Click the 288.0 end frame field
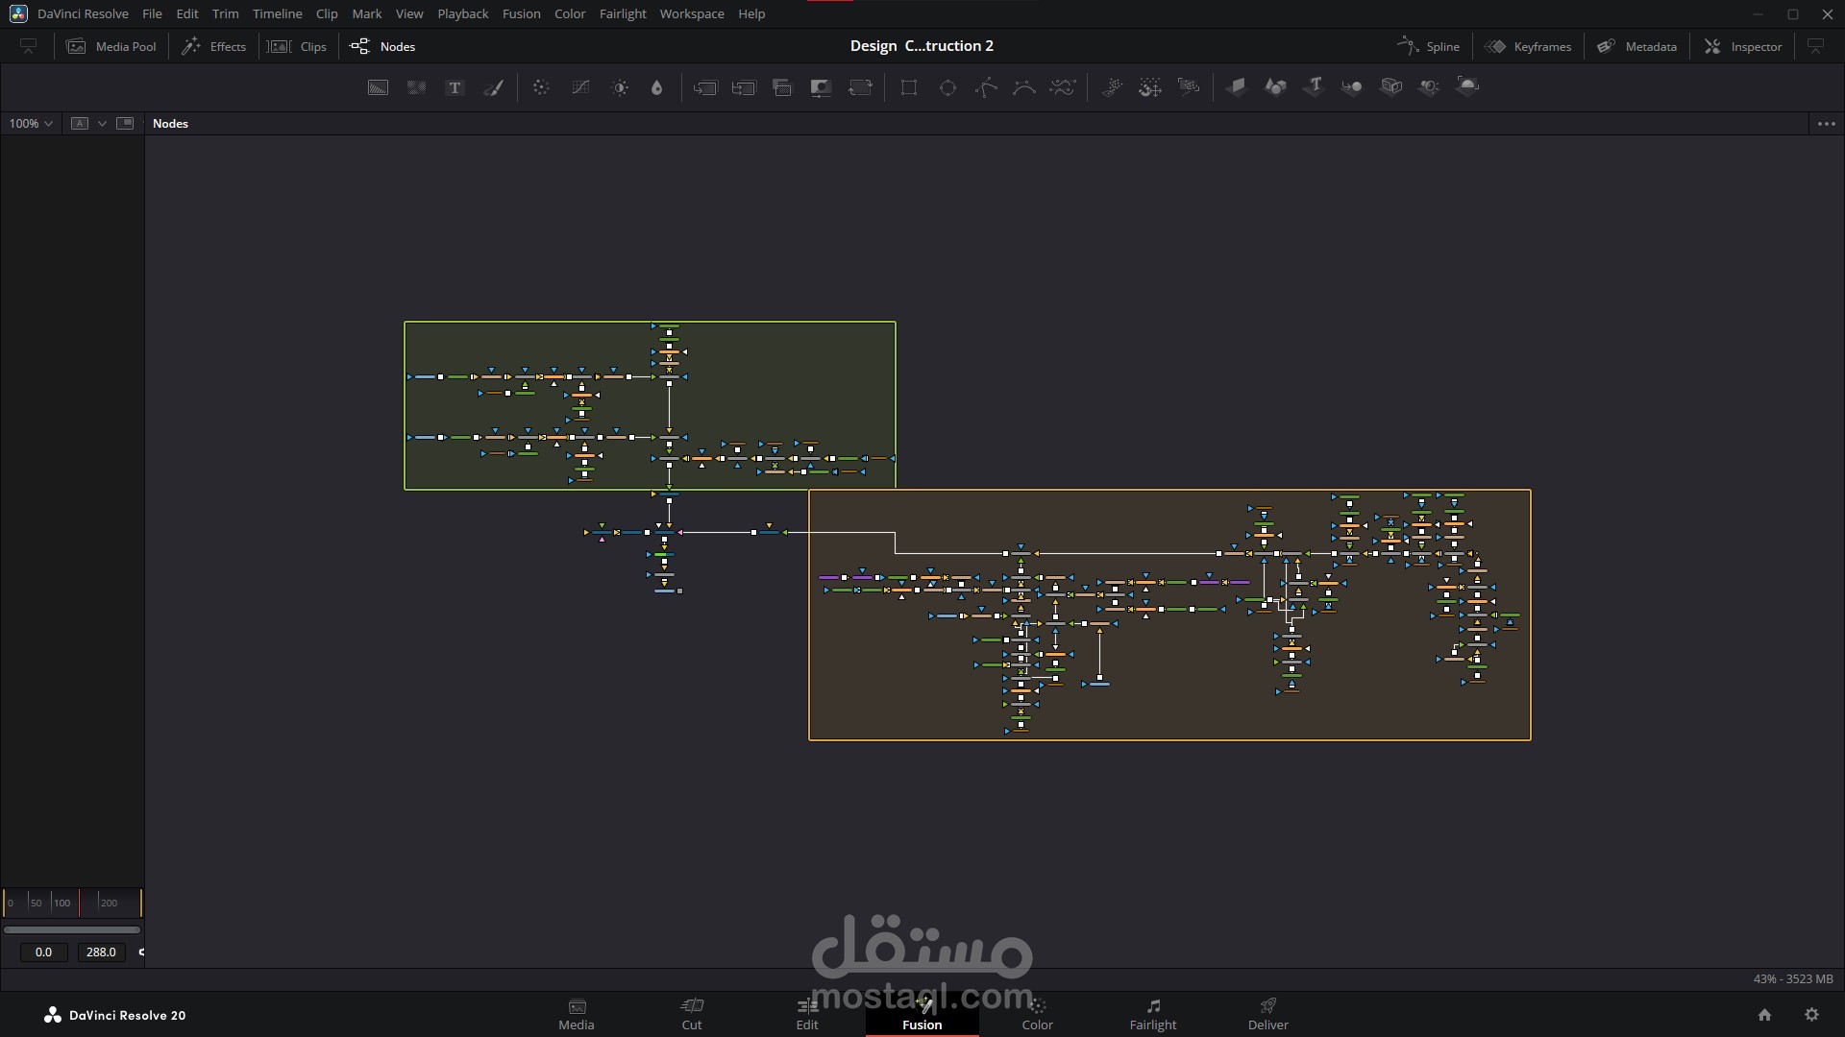 (101, 952)
